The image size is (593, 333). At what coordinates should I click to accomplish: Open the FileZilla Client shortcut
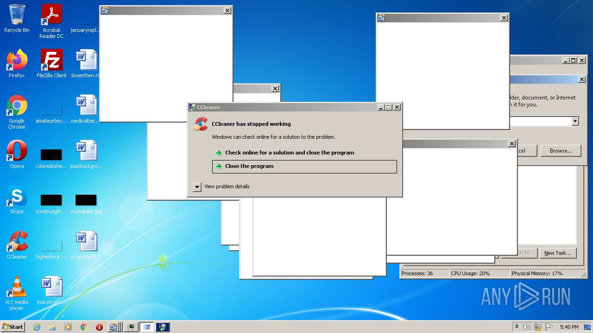coord(51,64)
